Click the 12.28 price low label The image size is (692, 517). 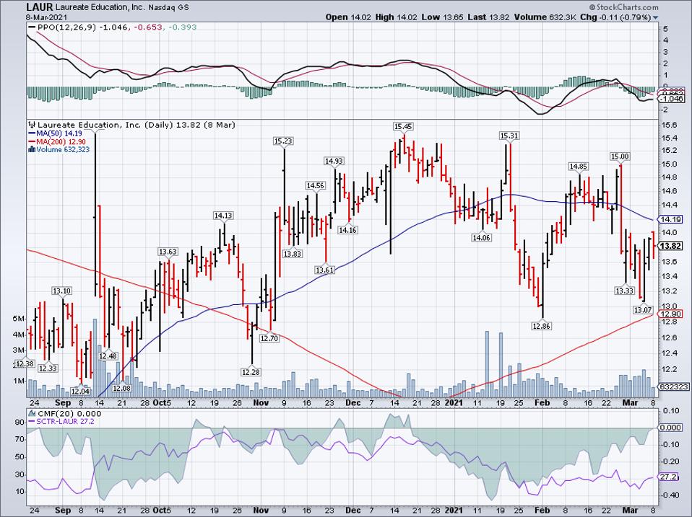tap(251, 372)
